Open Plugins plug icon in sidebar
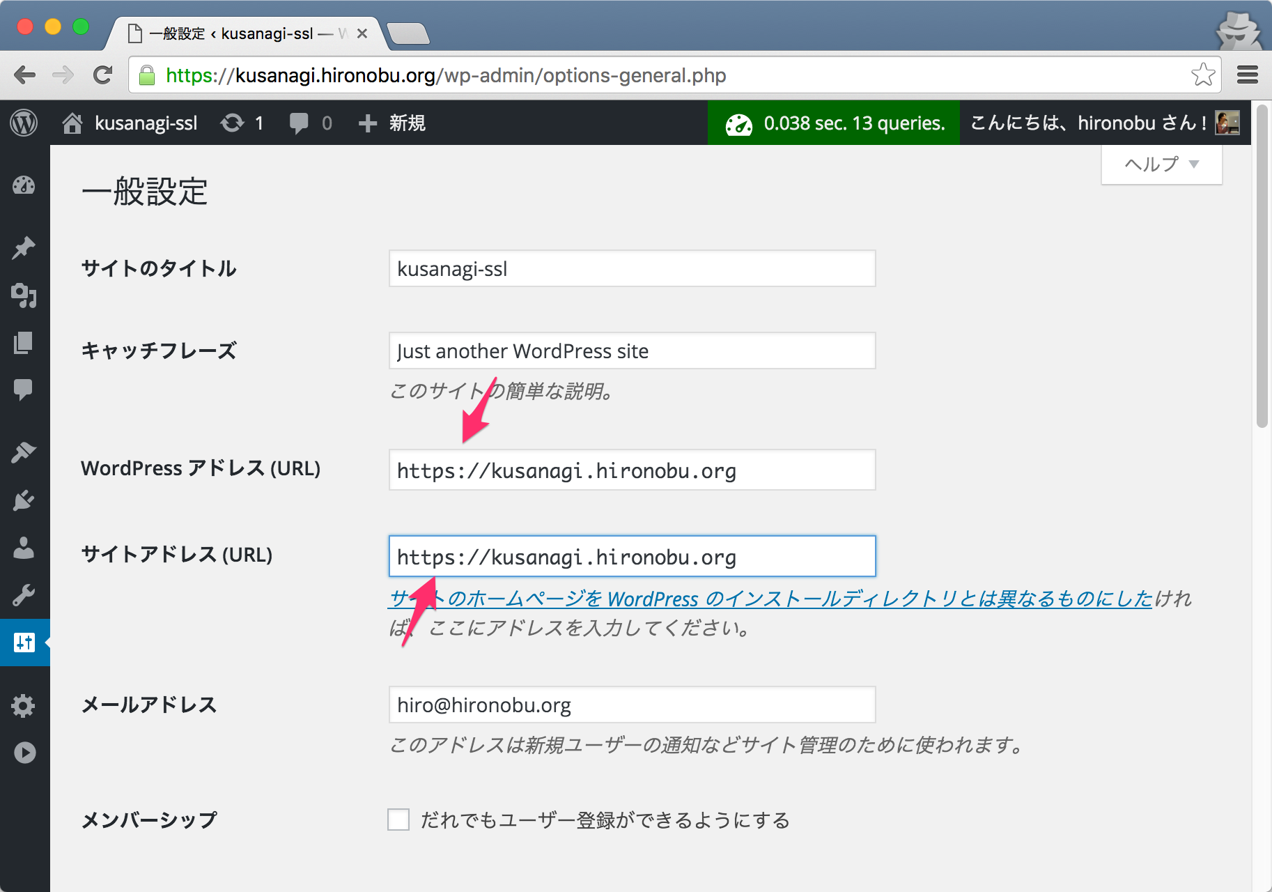The width and height of the screenshot is (1272, 892). [x=24, y=500]
